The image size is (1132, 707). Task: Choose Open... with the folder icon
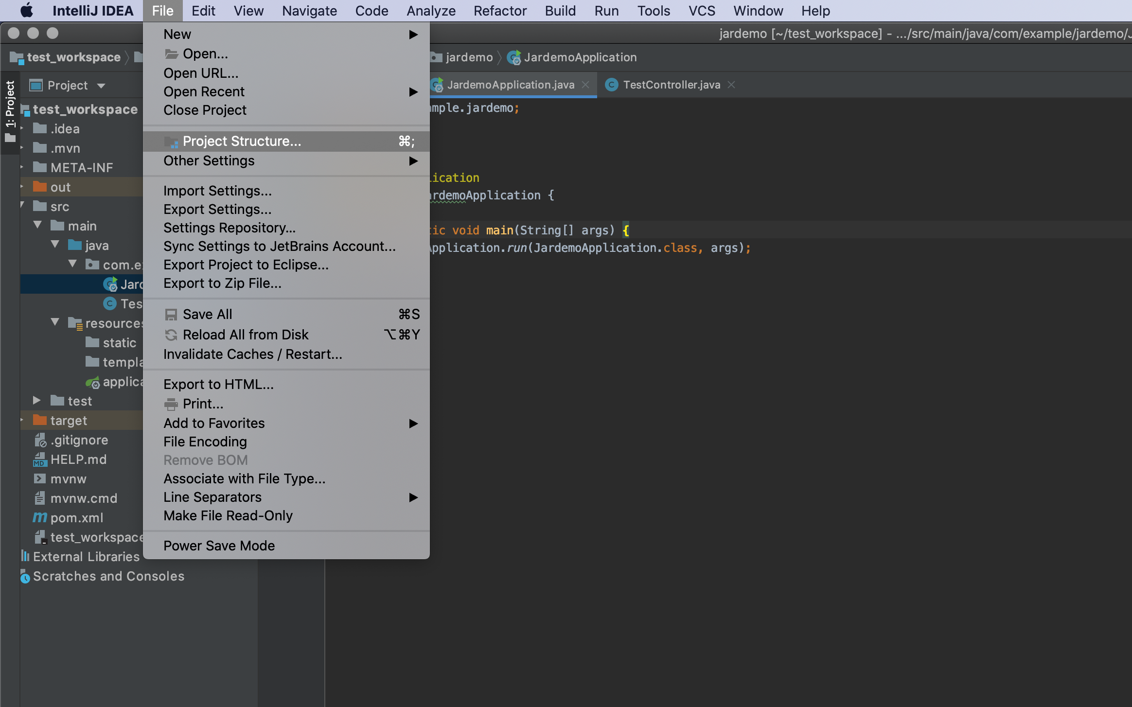(x=286, y=53)
